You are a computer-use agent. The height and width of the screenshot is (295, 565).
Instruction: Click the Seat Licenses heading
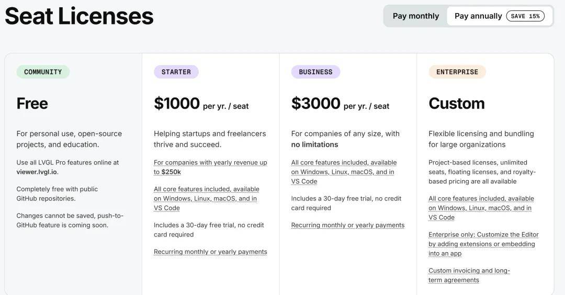79,16
